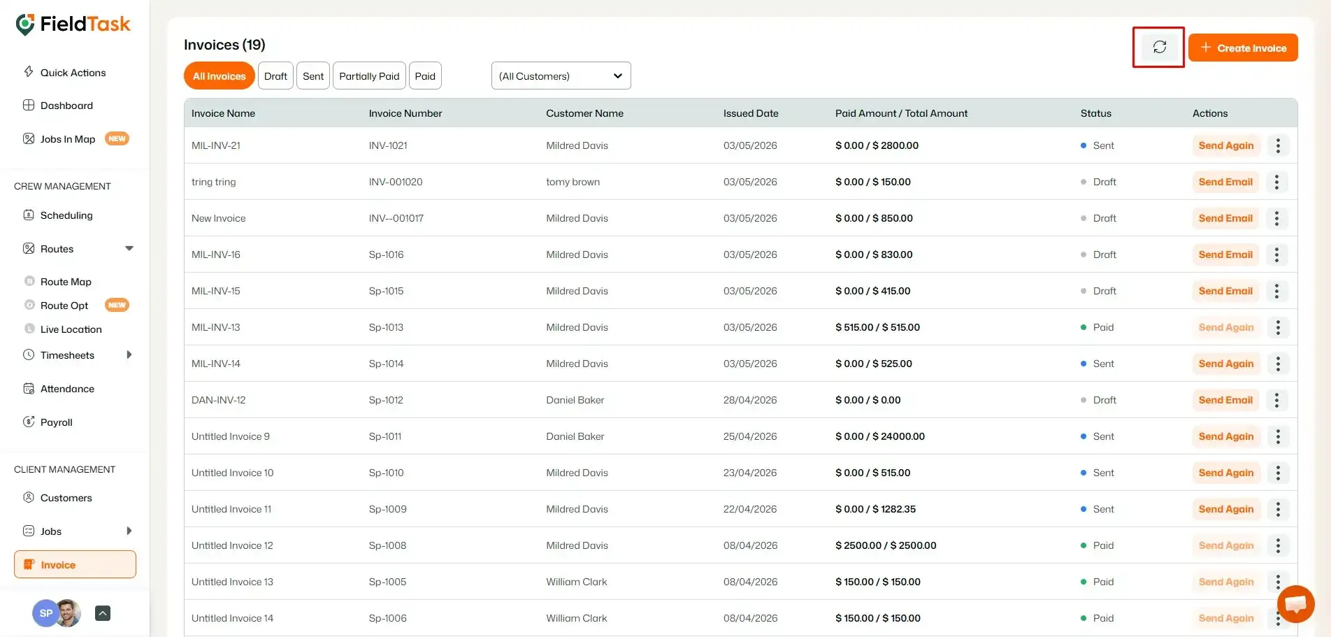Click Send Again for Untitled Invoice 11
Viewport: 1331px width, 637px height.
(x=1226, y=509)
